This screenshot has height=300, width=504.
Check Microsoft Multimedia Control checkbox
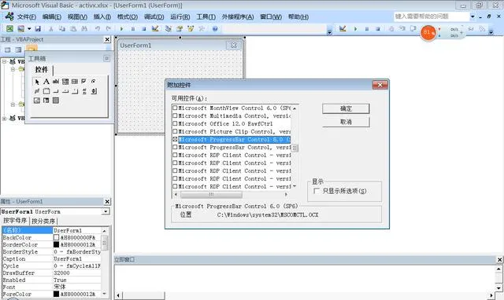pos(175,115)
